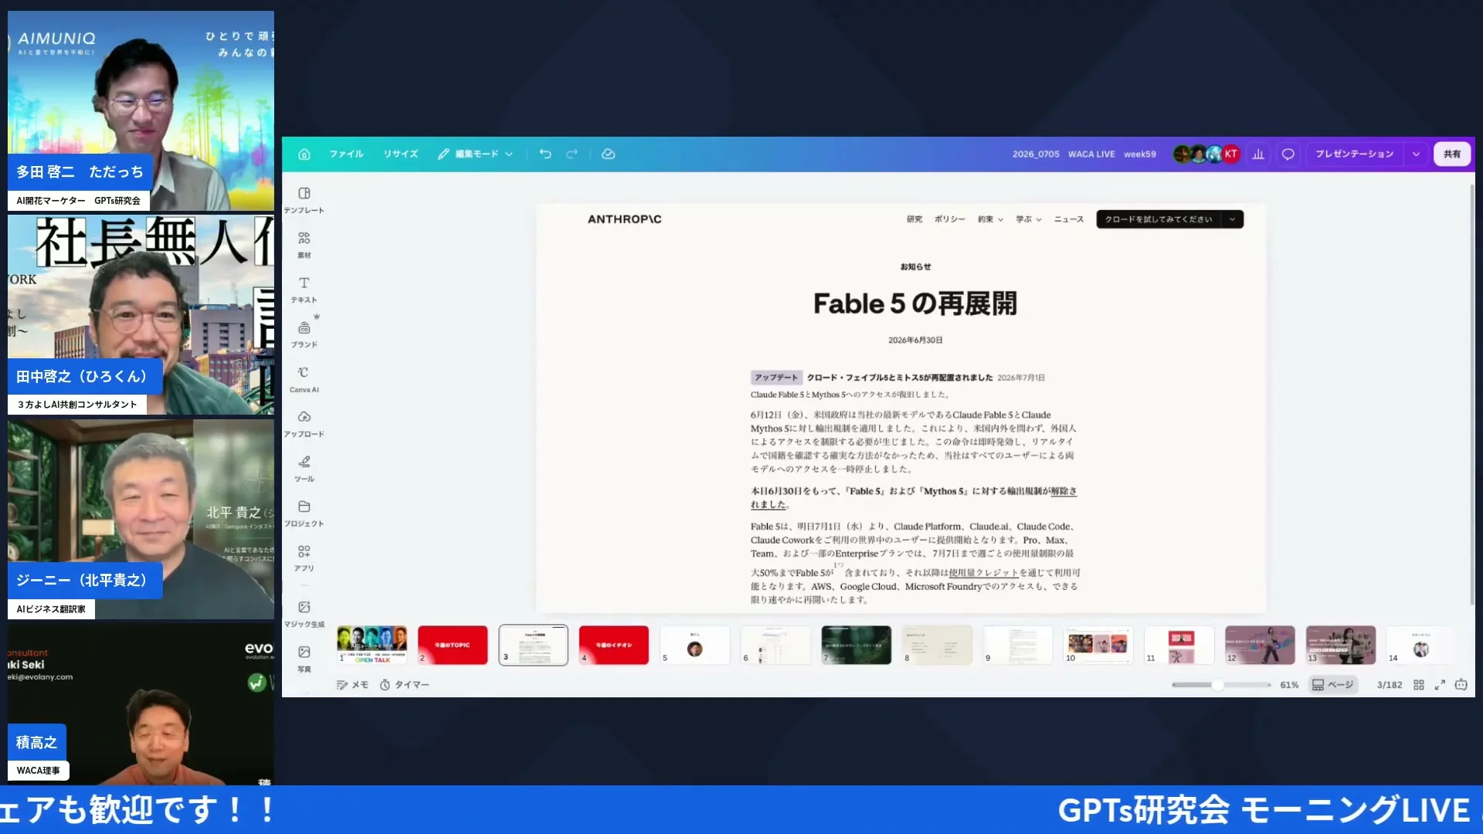Click the date 2026年6月30日
Image resolution: width=1483 pixels, height=834 pixels.
tap(915, 341)
